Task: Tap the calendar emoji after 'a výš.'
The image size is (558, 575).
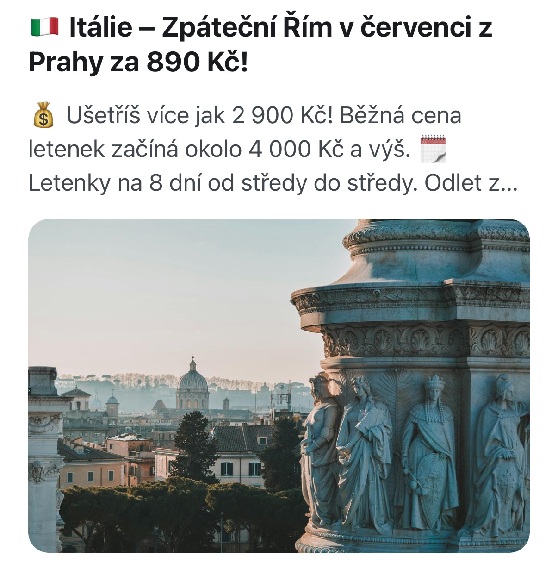Action: 433,149
